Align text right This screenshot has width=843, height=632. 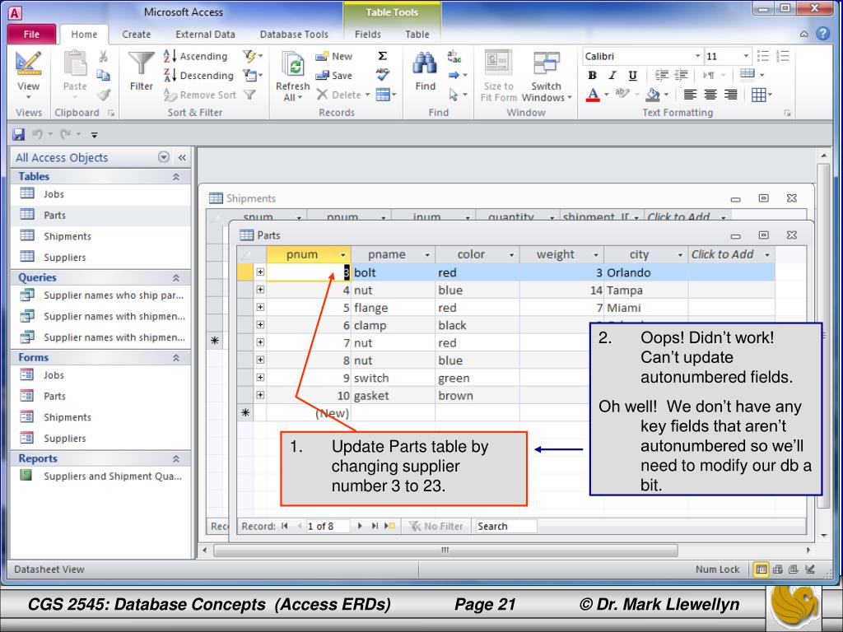[731, 95]
